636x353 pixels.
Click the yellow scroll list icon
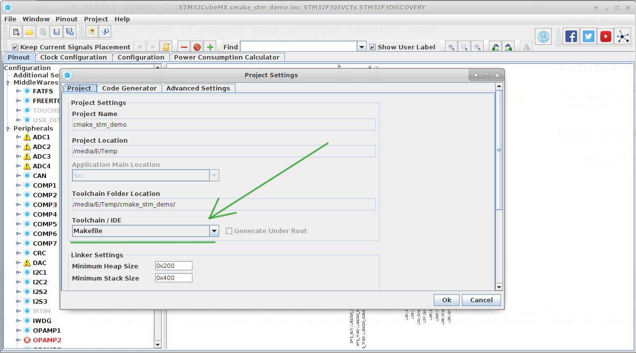(166, 47)
